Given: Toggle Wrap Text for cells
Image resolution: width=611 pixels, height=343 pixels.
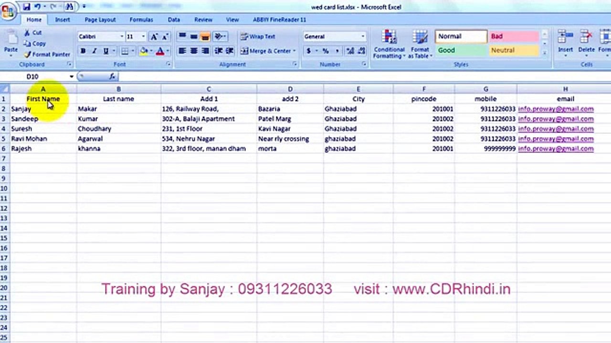Looking at the screenshot, I should point(258,36).
